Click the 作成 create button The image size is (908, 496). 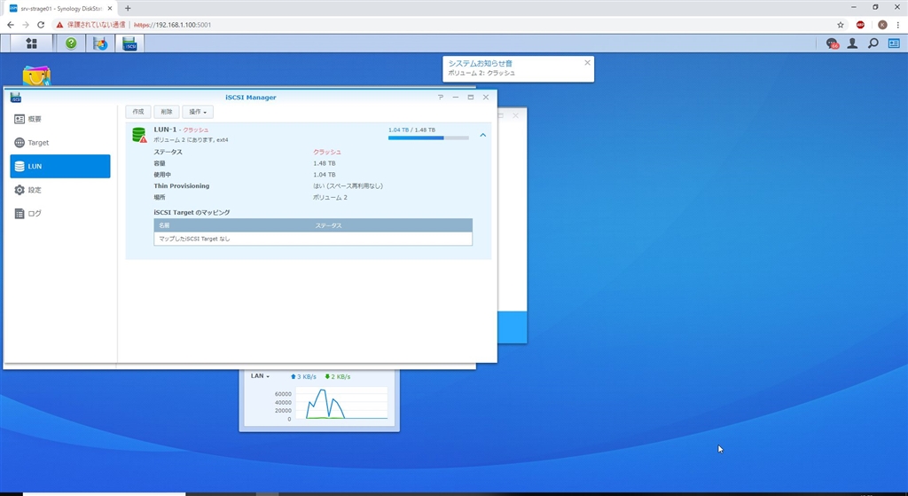137,112
